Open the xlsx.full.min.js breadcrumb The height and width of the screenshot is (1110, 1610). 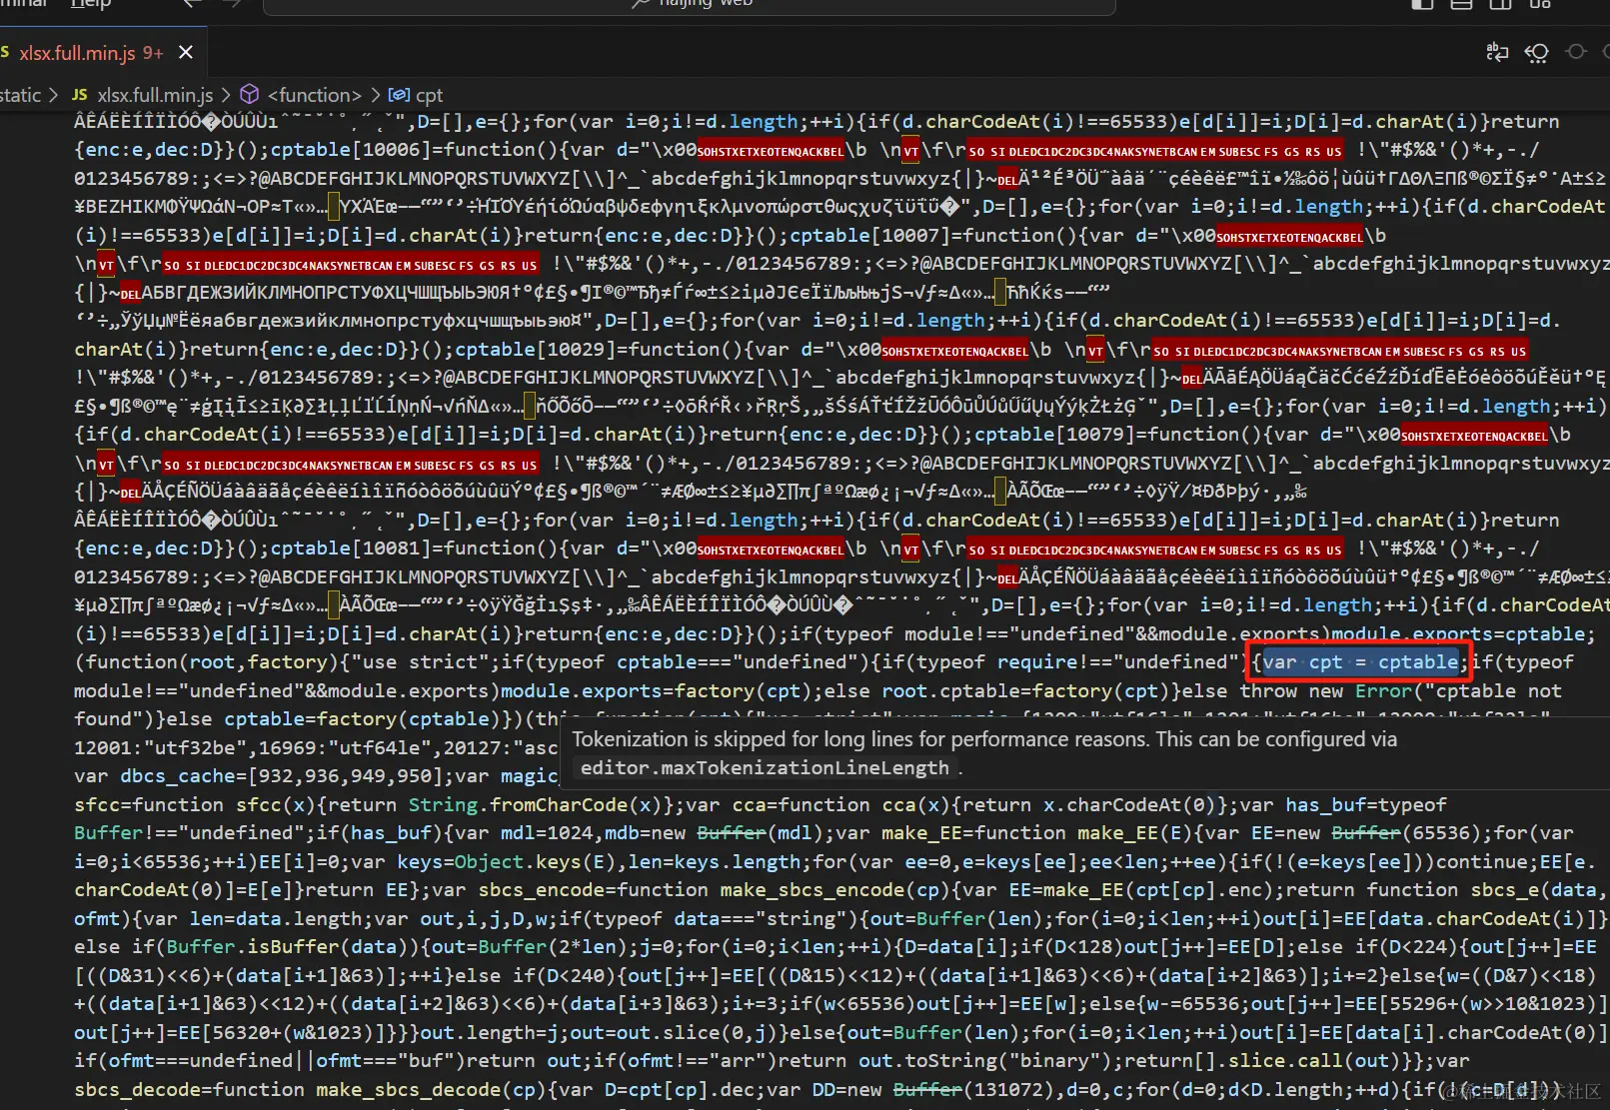click(155, 95)
